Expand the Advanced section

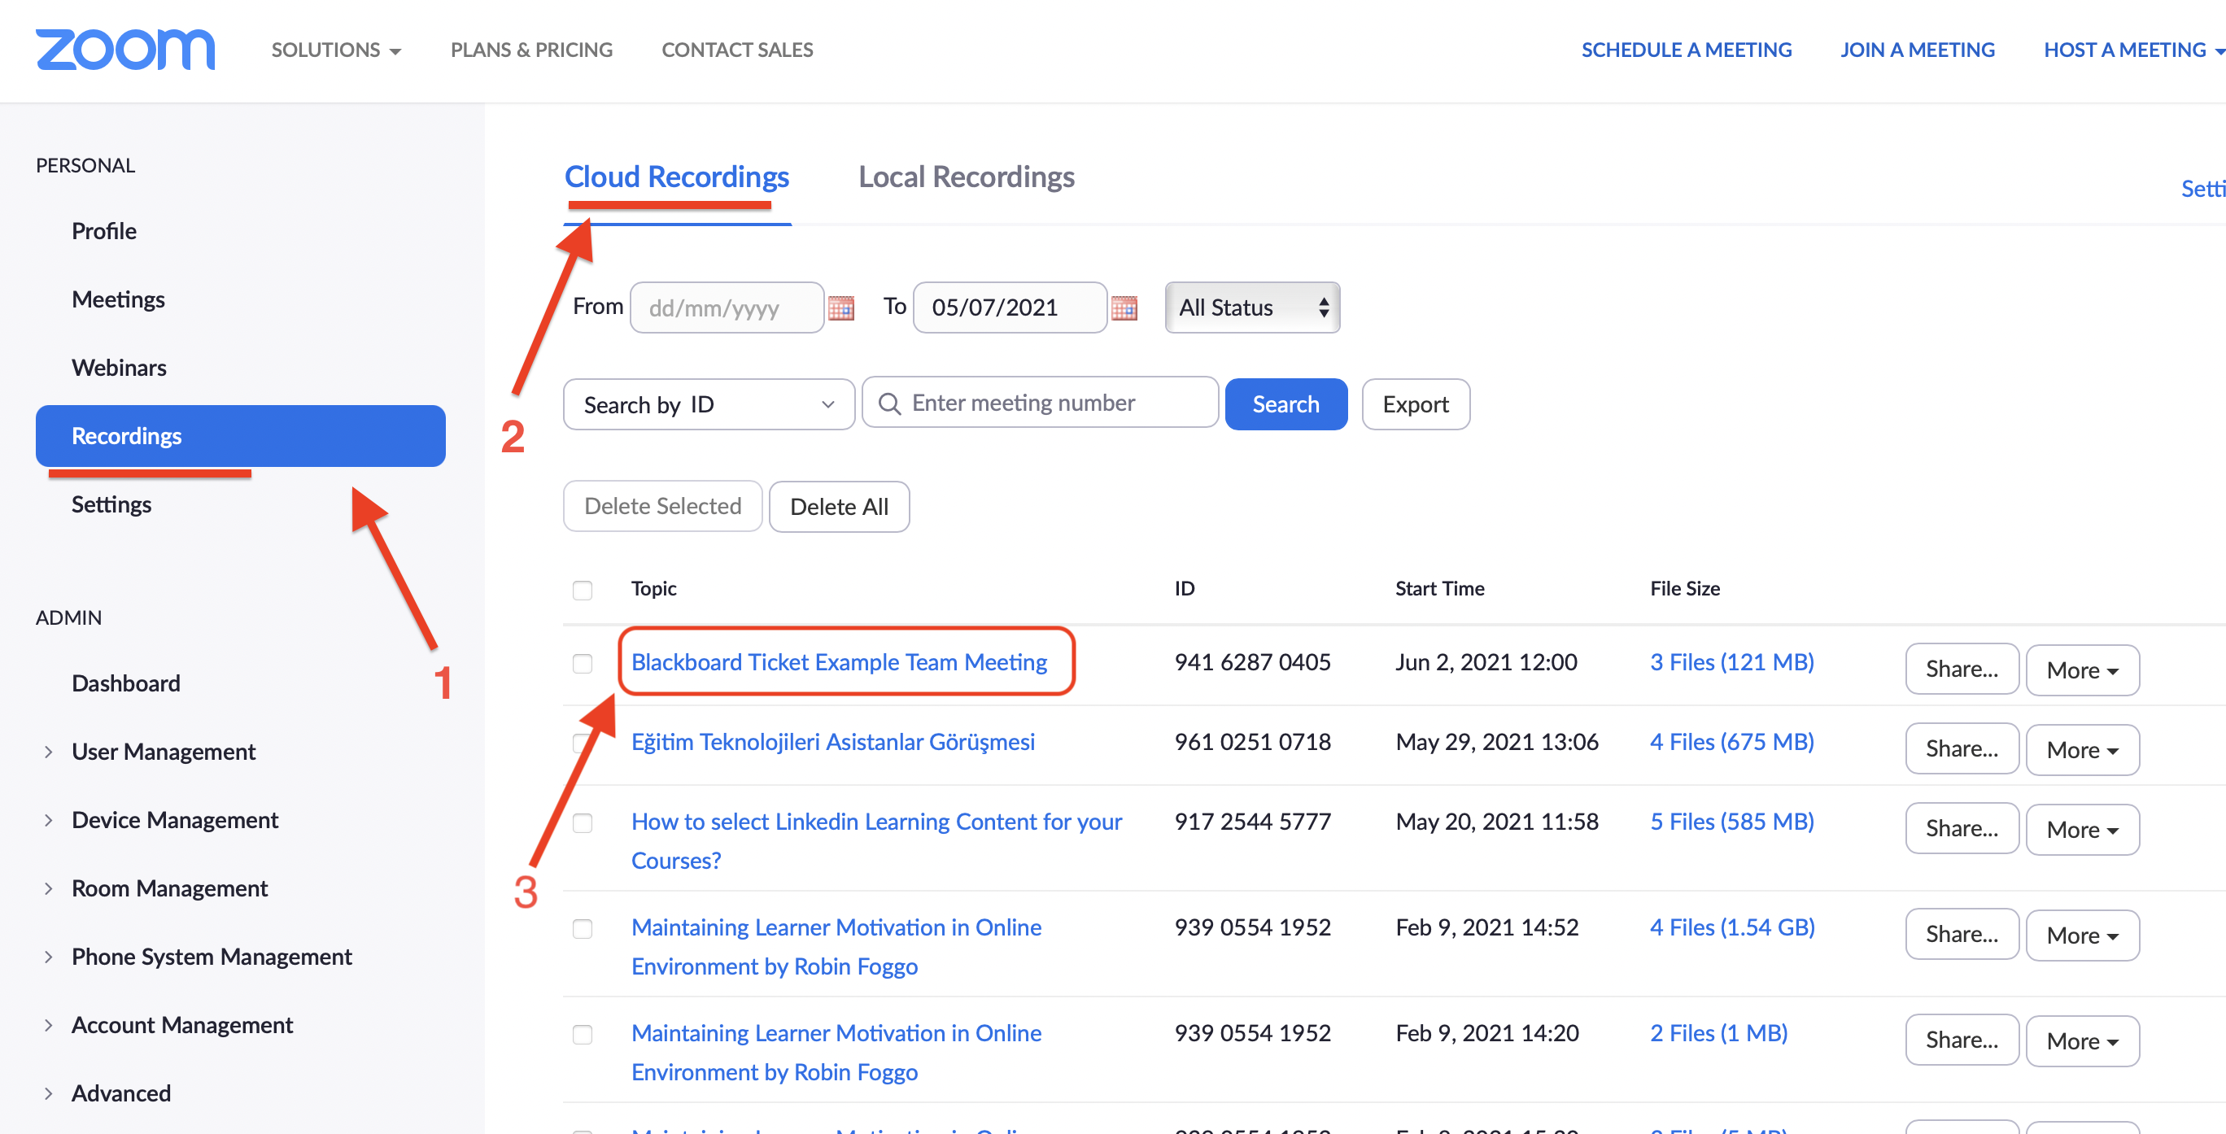(48, 1093)
